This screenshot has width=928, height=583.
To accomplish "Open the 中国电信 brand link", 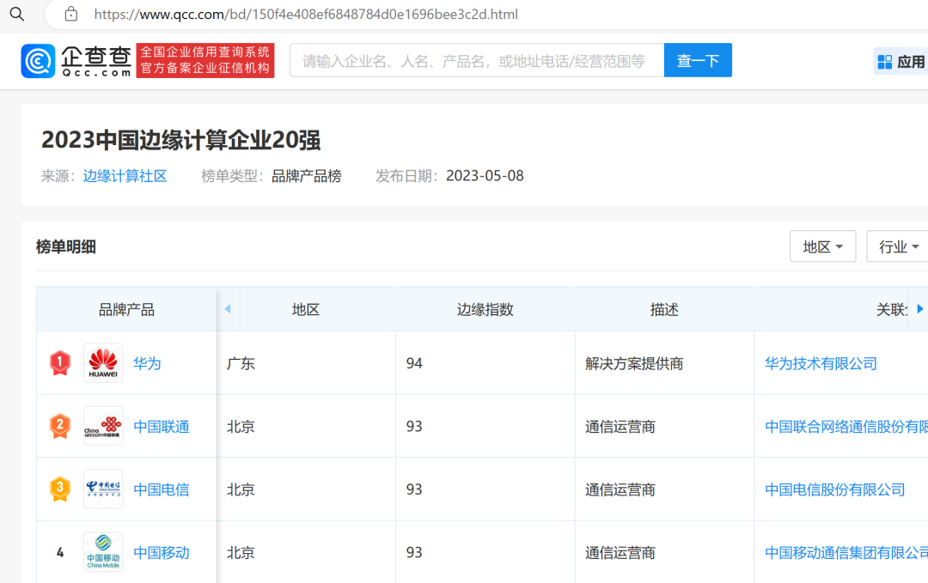I will pyautogui.click(x=162, y=489).
